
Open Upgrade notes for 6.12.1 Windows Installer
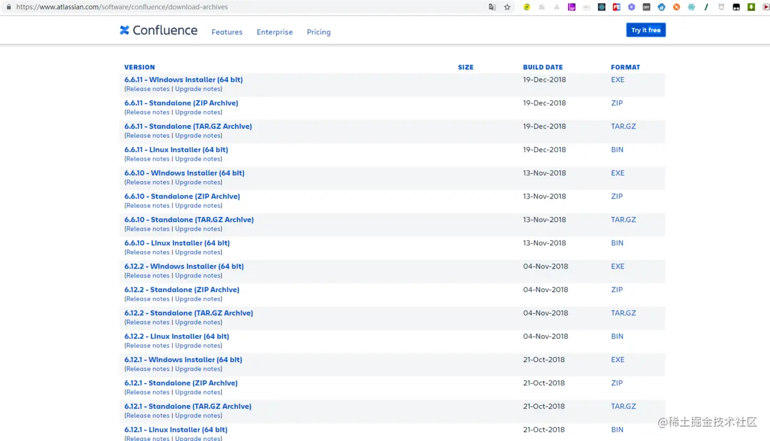pyautogui.click(x=197, y=369)
